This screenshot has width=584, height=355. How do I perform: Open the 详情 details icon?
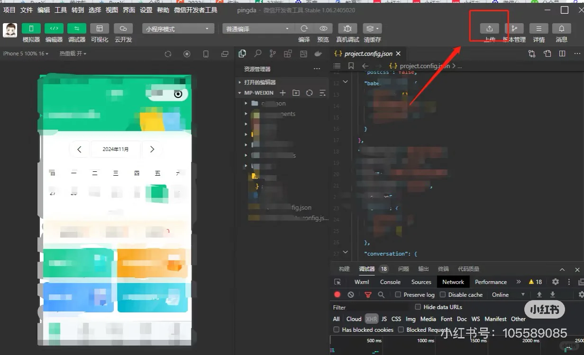tap(539, 28)
